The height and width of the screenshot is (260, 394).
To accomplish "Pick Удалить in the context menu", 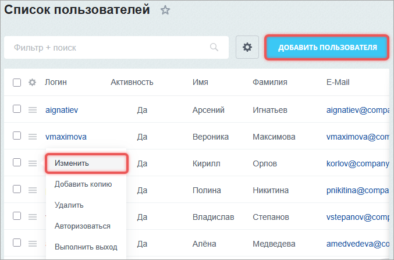I will click(x=69, y=205).
